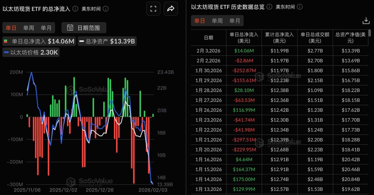Click the white 总净资产 legend line marker
Screen dimensions: 374x195
[82, 41]
